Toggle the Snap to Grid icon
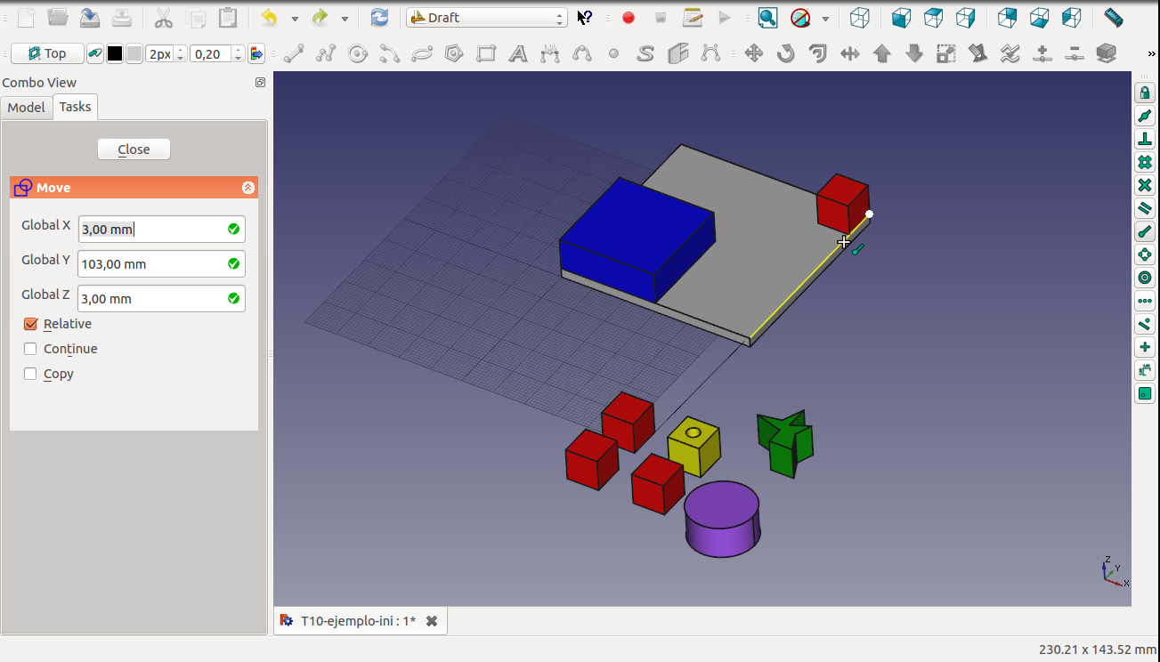Viewport: 1160px width, 662px height. point(1145,163)
